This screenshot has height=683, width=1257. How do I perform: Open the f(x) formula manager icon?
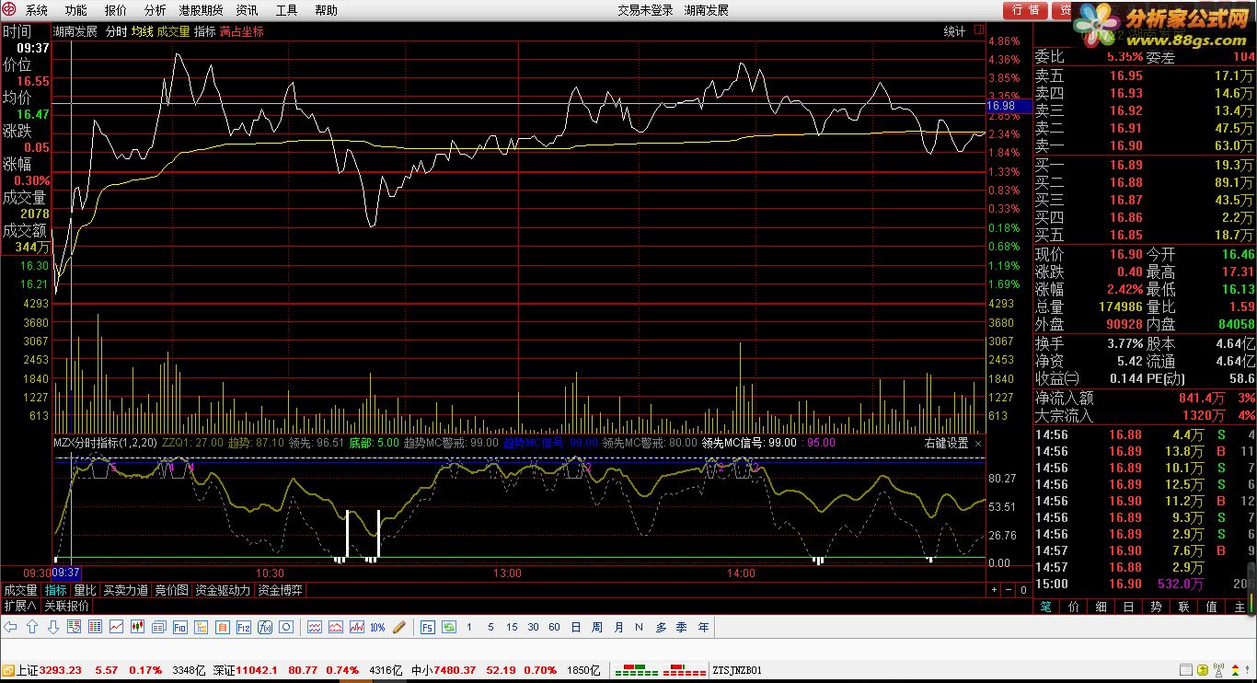pyautogui.click(x=264, y=627)
